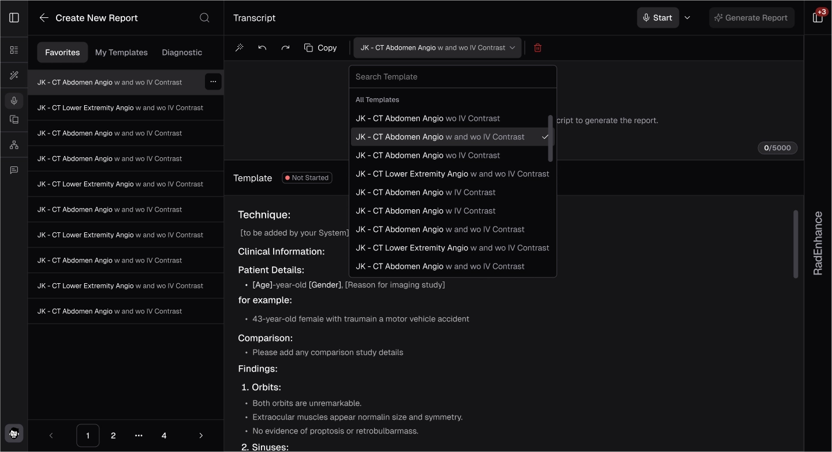Open the chat message icon in left rail

tap(14, 170)
